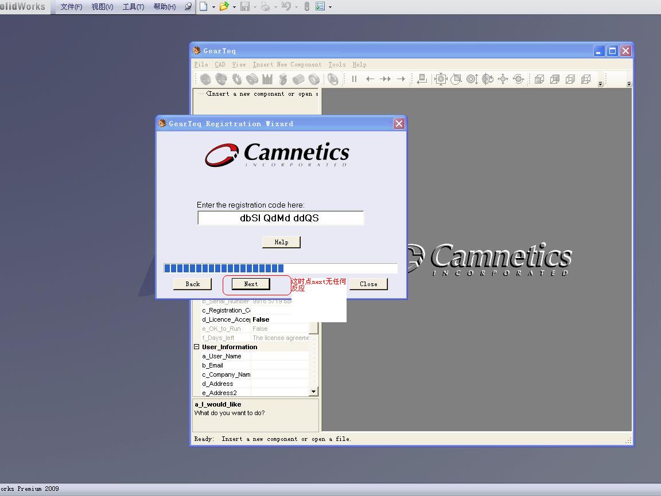Viewport: 661px width, 496px height.
Task: Select the rotate view icon
Action: tap(487, 79)
